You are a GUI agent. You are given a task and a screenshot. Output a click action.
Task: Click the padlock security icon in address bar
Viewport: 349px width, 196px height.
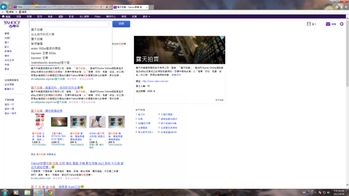tap(107, 7)
